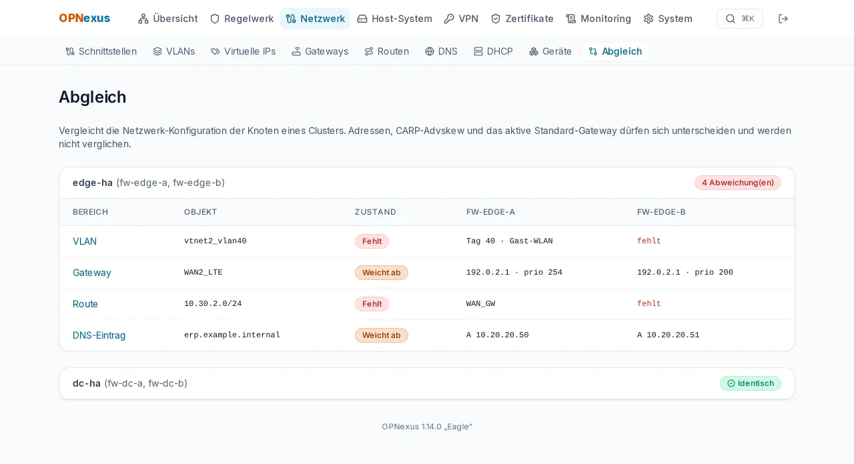Open the Route link in the table
The image size is (854, 464).
tap(85, 304)
